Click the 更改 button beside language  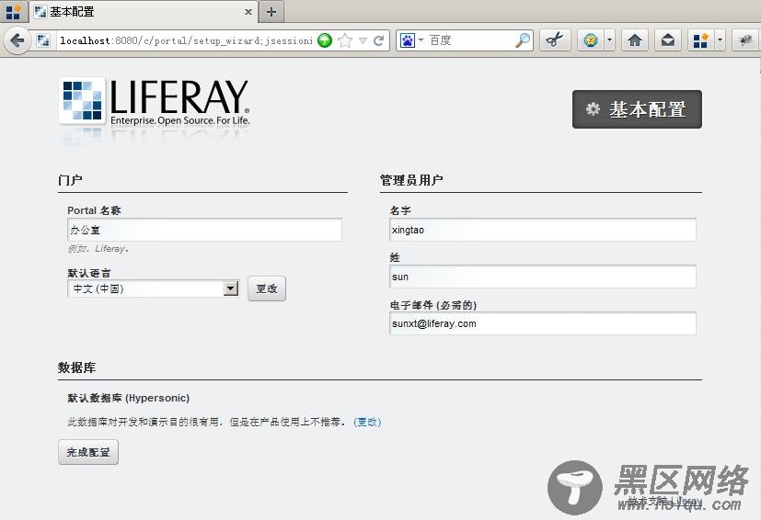[x=267, y=288]
